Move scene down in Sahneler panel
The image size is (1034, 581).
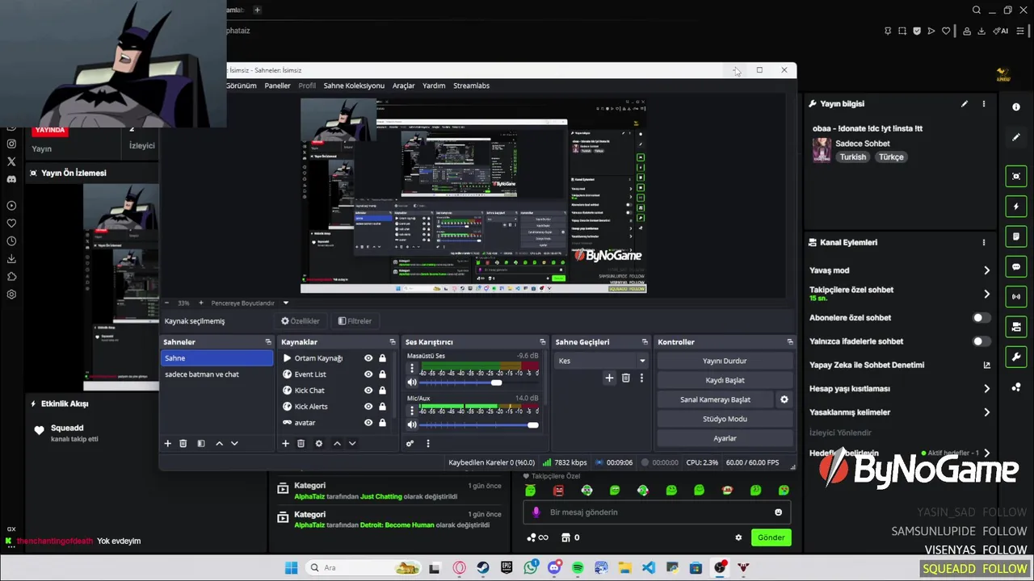pyautogui.click(x=234, y=443)
